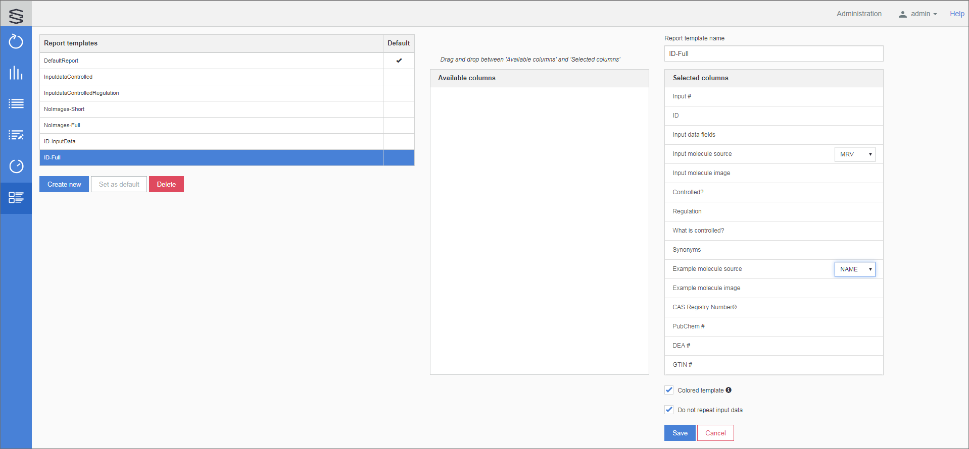Open the Input molecule source MRV dropdown

855,154
